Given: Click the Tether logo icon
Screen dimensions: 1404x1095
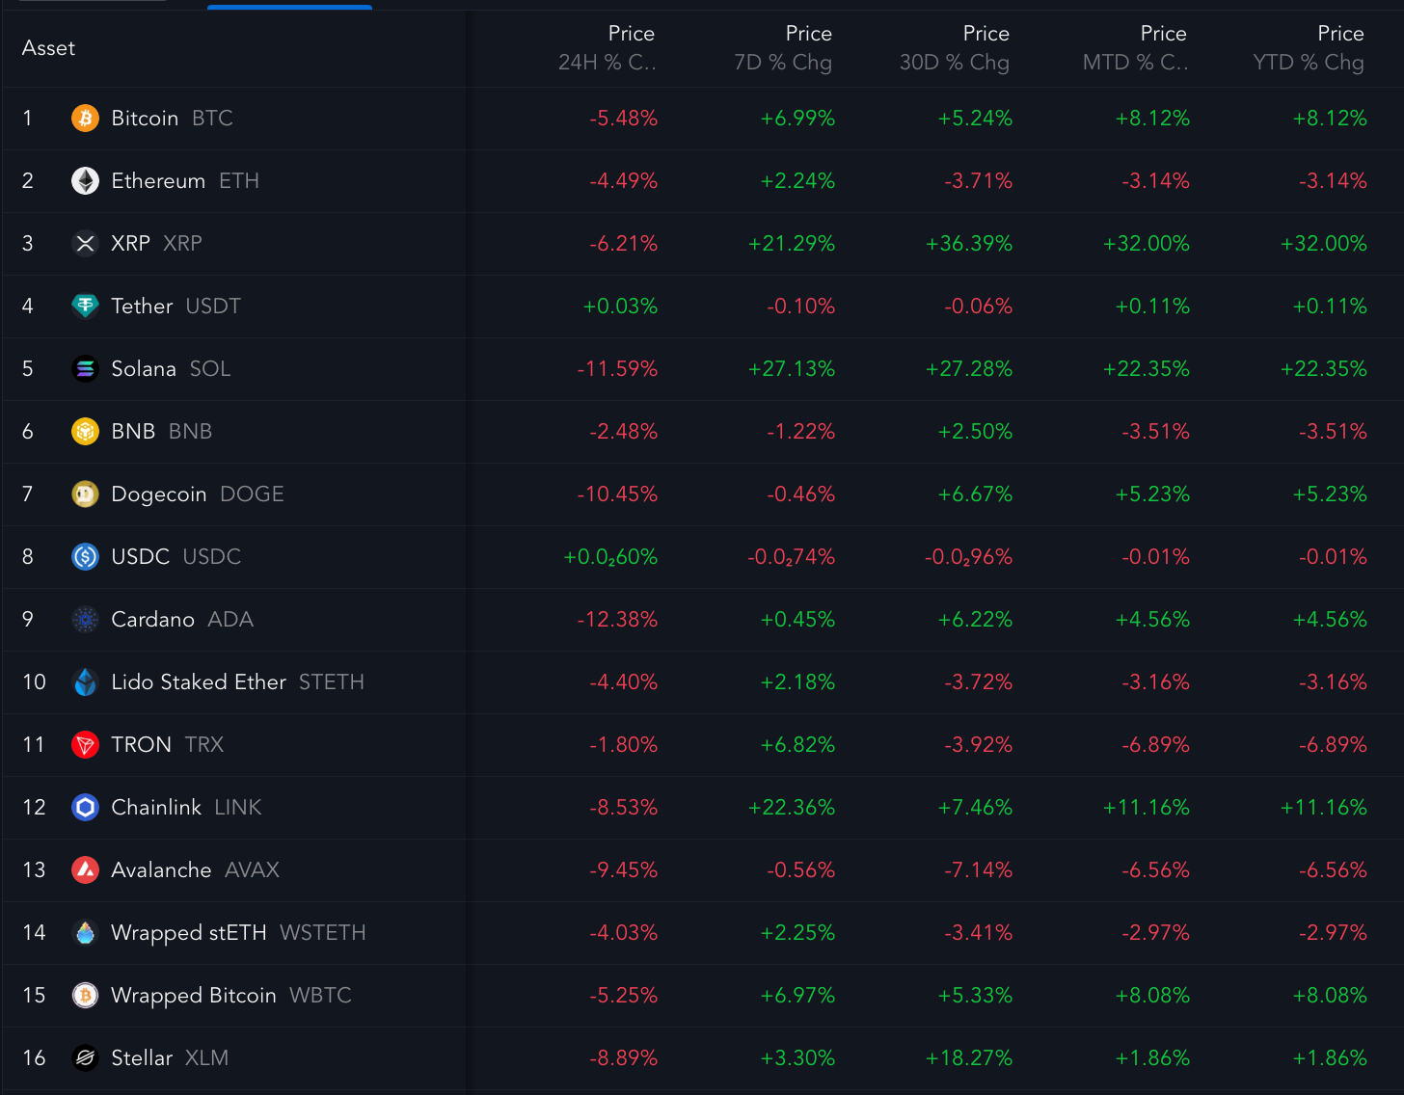Looking at the screenshot, I should (85, 307).
